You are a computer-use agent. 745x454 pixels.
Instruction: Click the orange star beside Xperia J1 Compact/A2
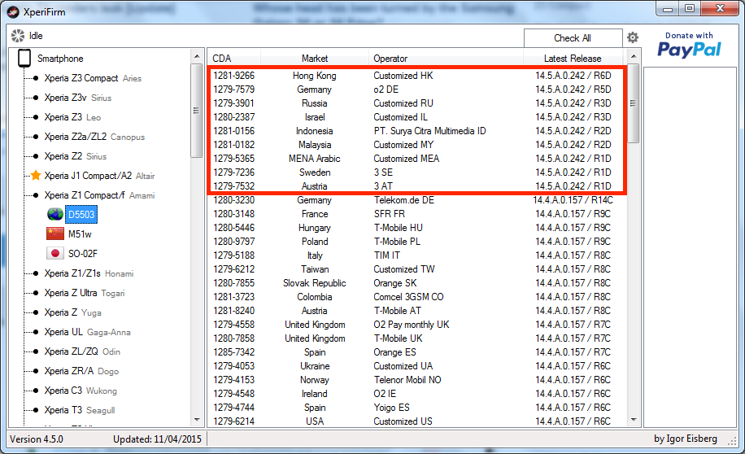click(36, 176)
